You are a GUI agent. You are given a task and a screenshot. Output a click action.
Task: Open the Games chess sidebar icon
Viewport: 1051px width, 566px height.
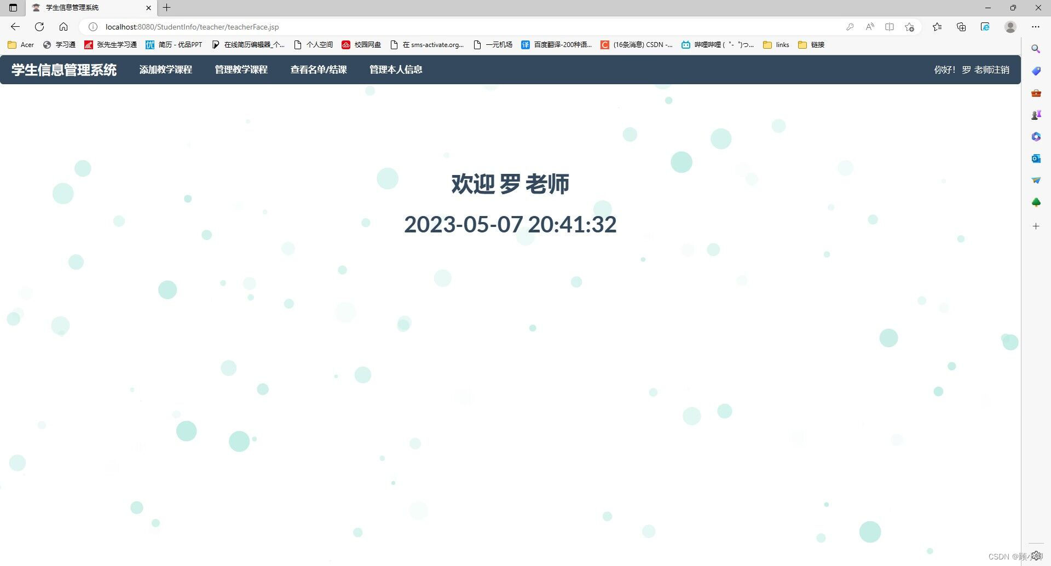tap(1036, 114)
